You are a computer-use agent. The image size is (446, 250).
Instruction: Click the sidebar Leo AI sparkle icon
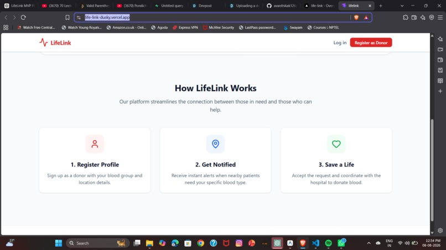tap(440, 39)
